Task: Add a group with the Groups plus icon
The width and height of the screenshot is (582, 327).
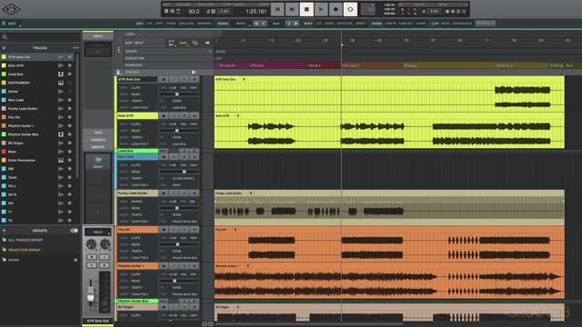Action: pyautogui.click(x=4, y=231)
